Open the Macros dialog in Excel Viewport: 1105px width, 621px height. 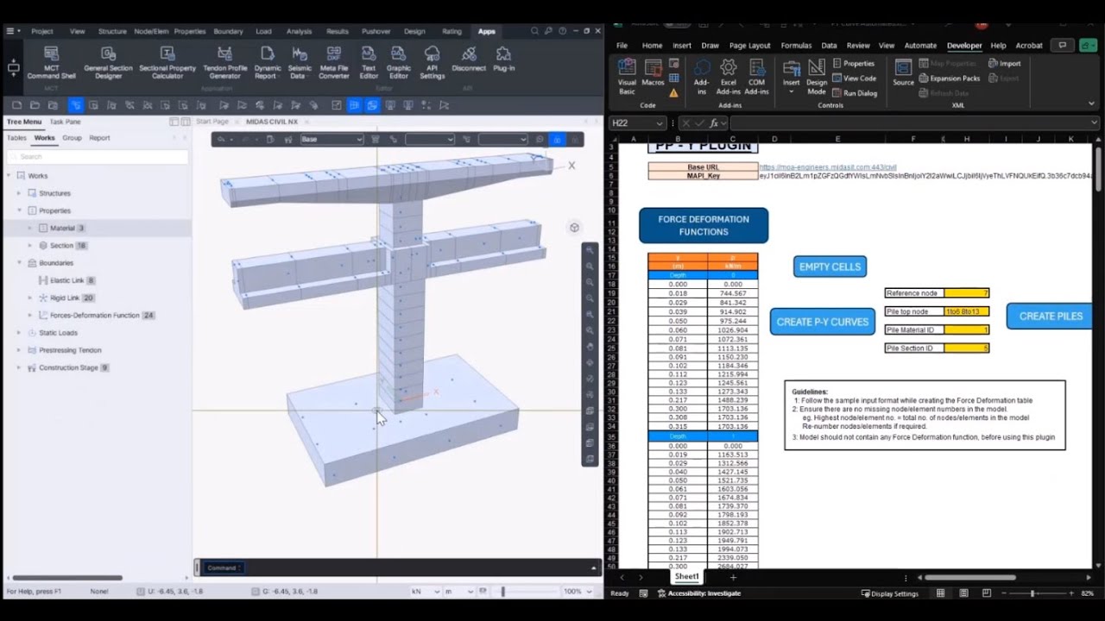654,73
